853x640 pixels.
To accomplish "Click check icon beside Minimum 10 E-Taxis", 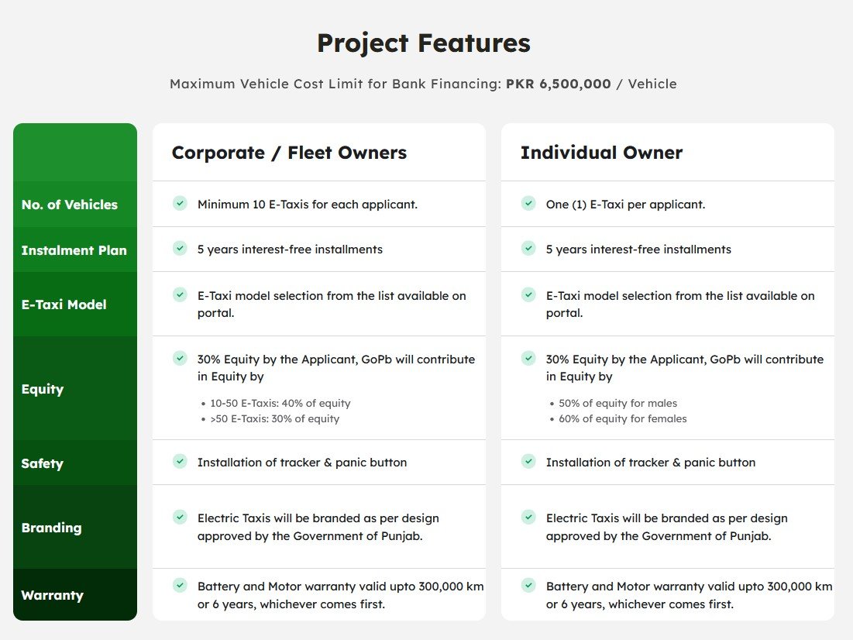I will (180, 204).
